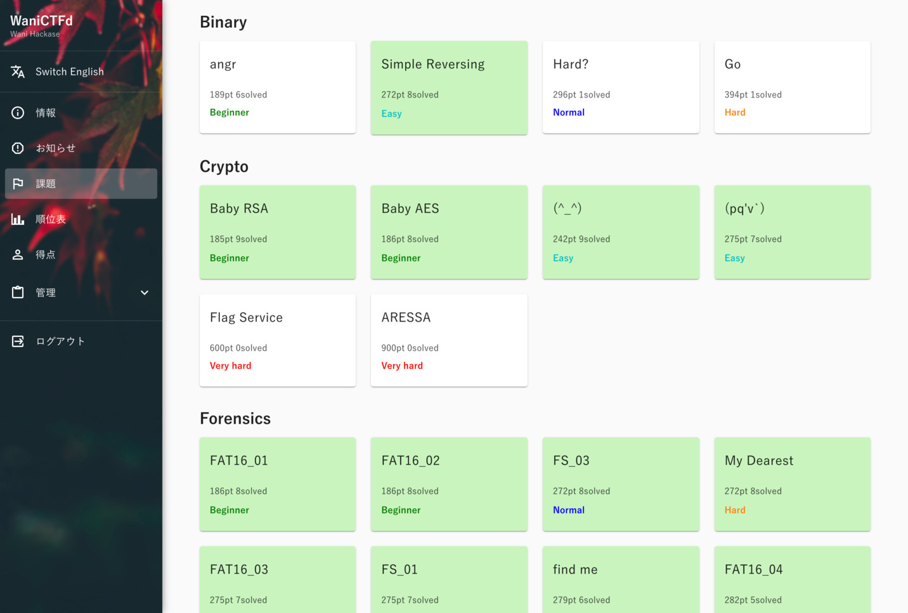This screenshot has height=613, width=908.
Task: Open the Flag Service challenge card
Action: 277,340
